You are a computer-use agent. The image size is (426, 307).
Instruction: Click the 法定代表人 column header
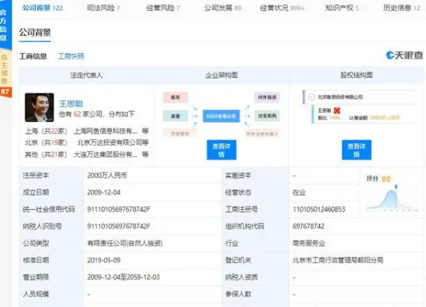[86, 75]
